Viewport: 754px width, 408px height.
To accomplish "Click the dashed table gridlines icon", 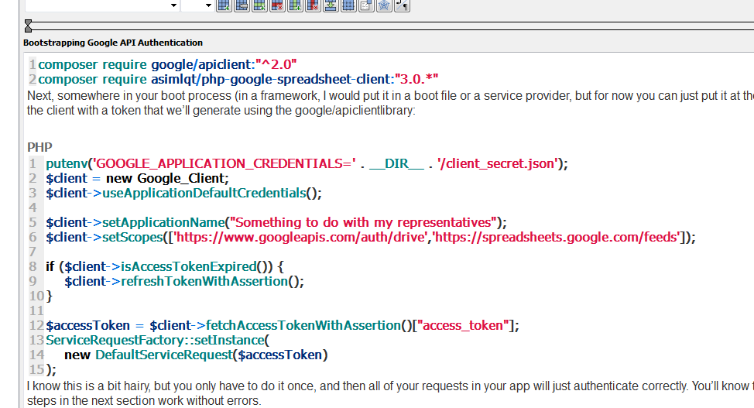I will 348,5.
